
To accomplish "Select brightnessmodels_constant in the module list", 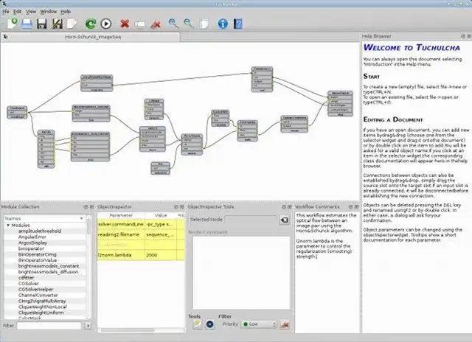I will pyautogui.click(x=49, y=266).
